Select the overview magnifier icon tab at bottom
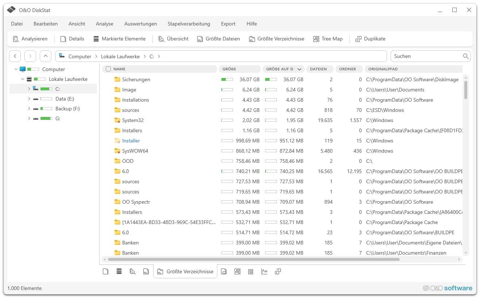Image resolution: width=480 pixels, height=298 pixels. click(133, 271)
